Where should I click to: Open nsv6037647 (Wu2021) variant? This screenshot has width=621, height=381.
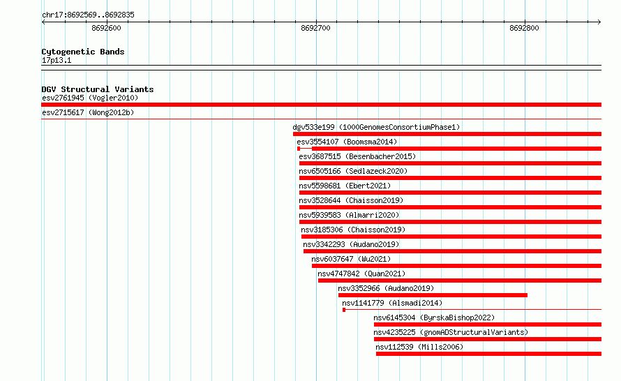point(351,259)
